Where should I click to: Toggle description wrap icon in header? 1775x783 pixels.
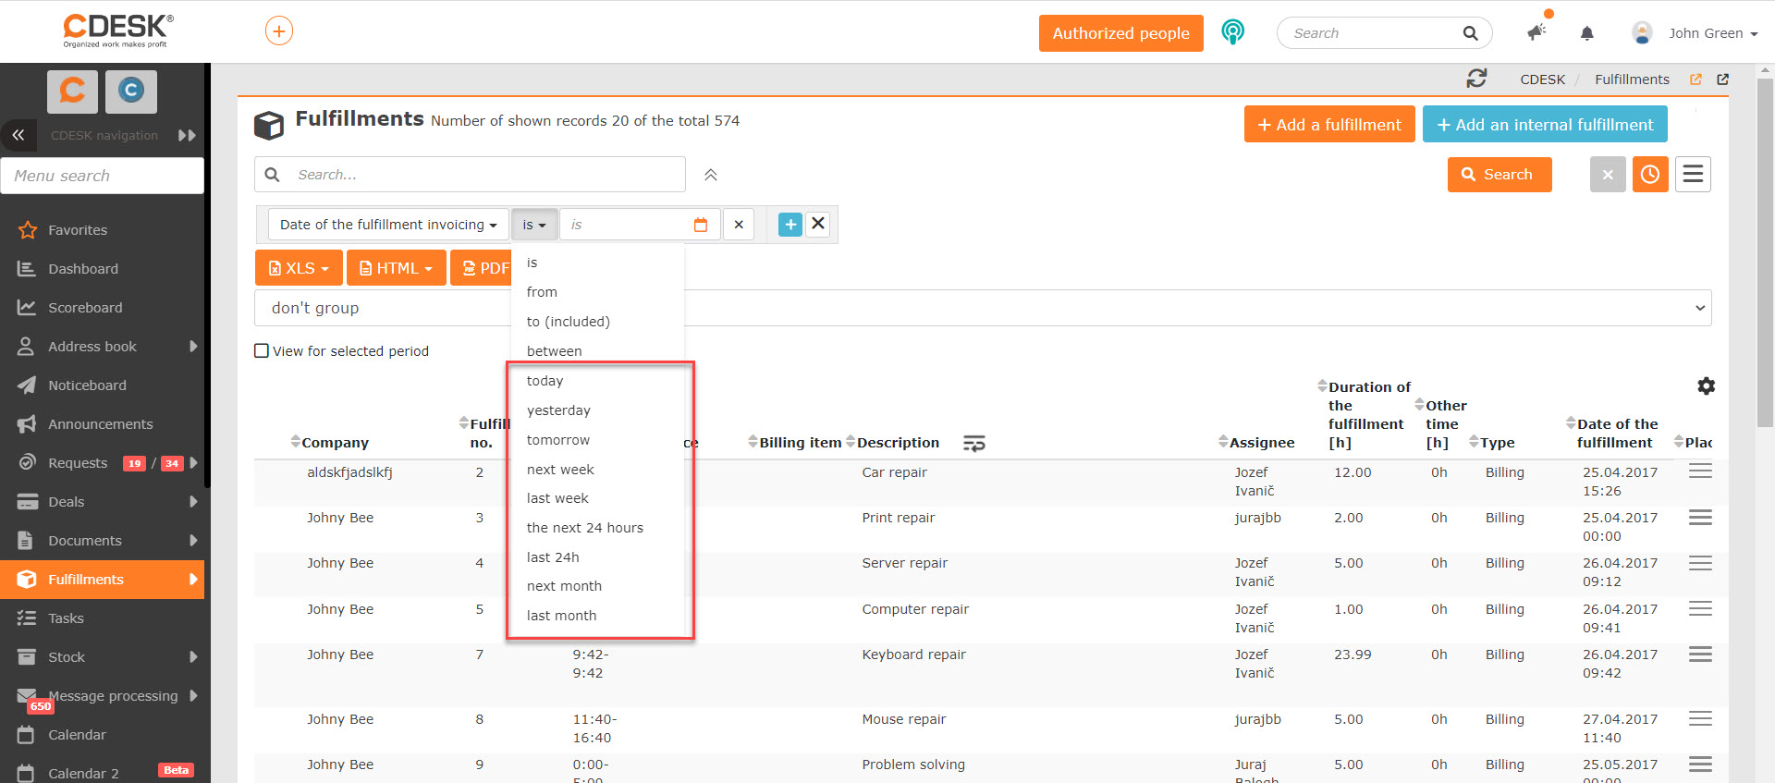point(973,444)
